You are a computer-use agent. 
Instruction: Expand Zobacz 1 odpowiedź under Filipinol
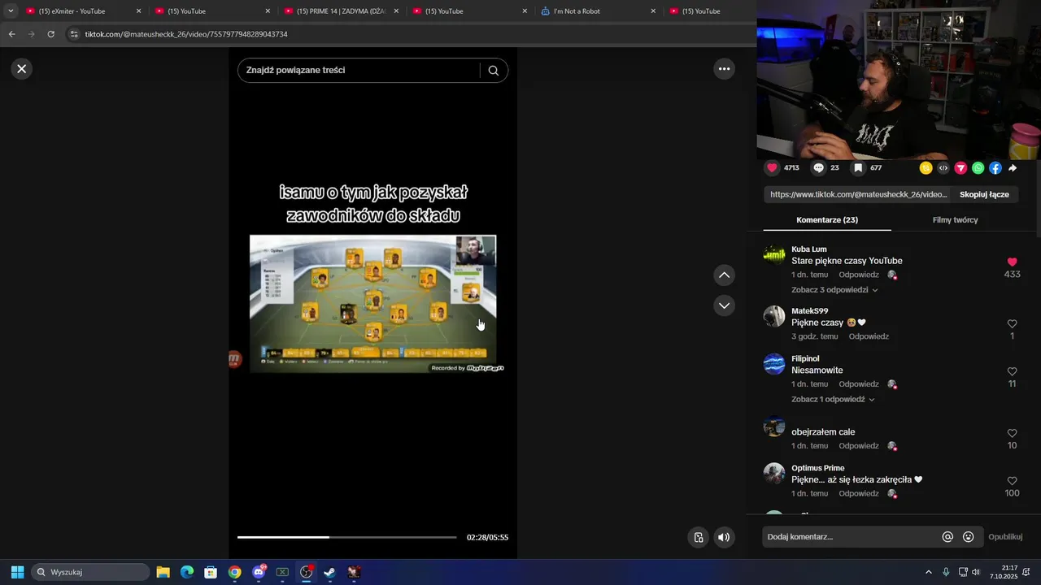click(833, 400)
